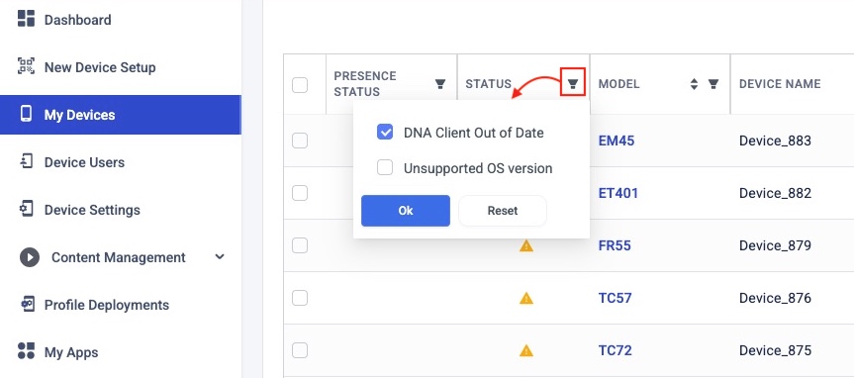Open the TC72 model link
Screen dimensions: 854x378
click(x=615, y=350)
